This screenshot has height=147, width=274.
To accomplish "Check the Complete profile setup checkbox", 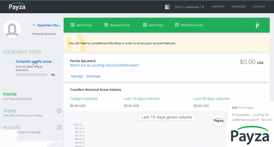I will [11, 62].
